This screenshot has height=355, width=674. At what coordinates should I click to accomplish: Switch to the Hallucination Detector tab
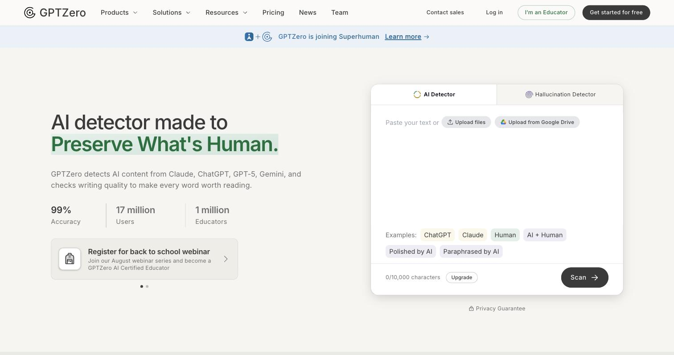560,95
